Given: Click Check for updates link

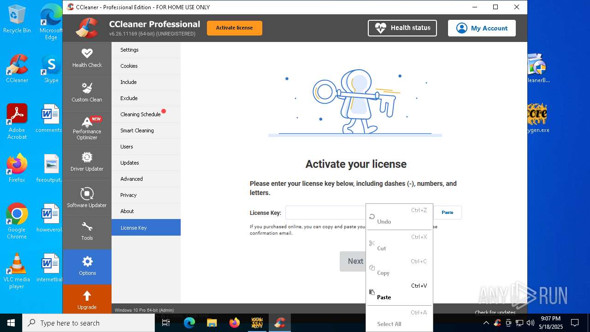Looking at the screenshot, I should [x=495, y=312].
